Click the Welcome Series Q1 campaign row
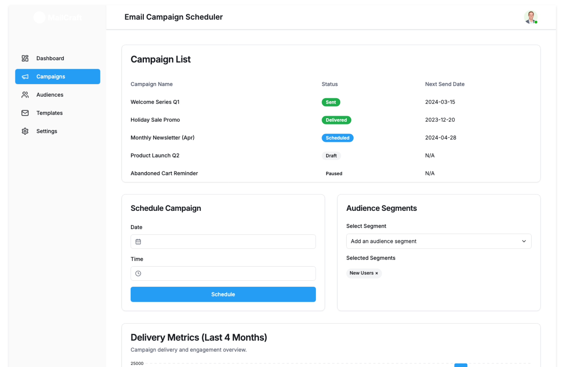Viewport: 565px width, 367px height. 155,102
